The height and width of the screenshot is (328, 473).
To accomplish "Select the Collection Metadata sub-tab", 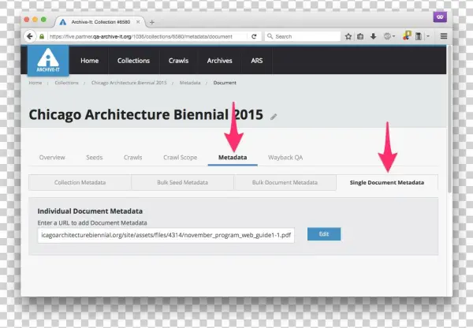I will click(x=80, y=182).
